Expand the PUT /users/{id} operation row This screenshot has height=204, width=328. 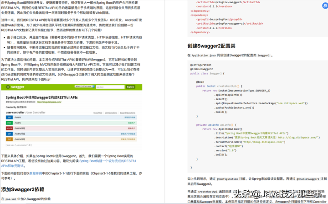pos(71,139)
